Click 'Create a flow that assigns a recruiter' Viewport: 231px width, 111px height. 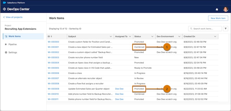tap(86, 84)
